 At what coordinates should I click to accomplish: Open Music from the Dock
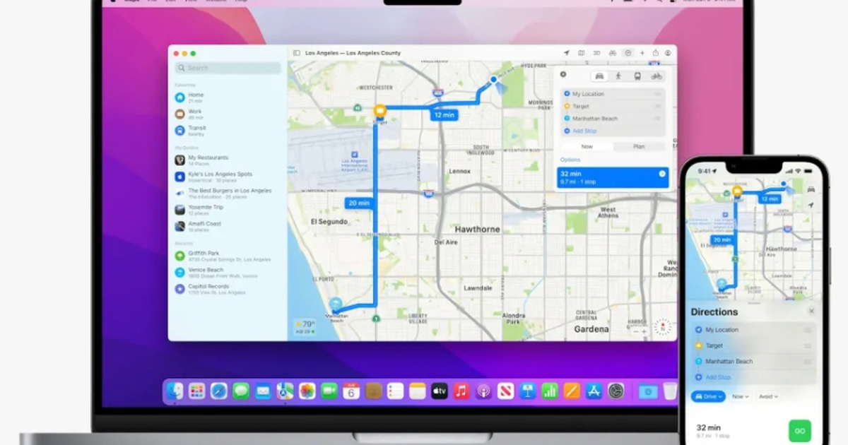[x=461, y=391]
